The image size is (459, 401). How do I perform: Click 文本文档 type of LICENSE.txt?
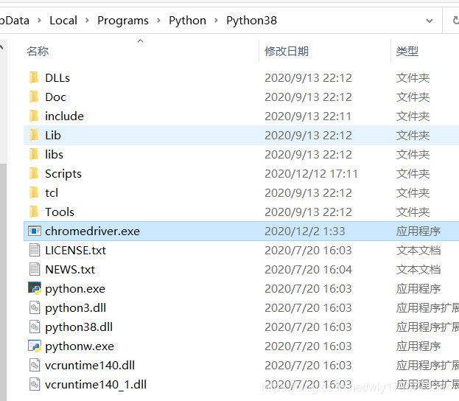(418, 251)
